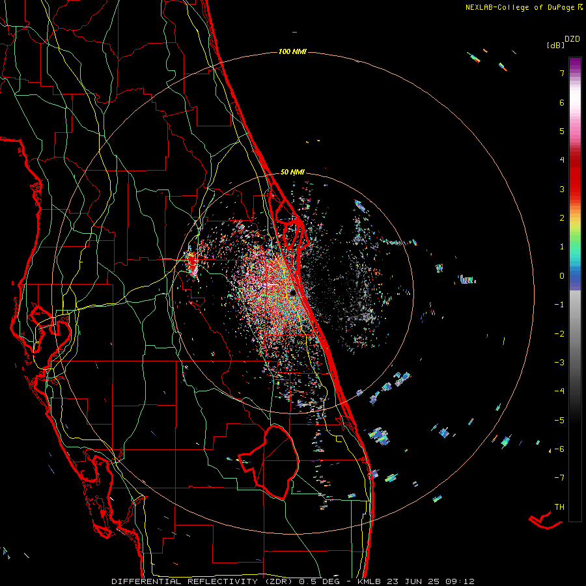586x586 pixels.
Task: Click the ZDR color scale bar
Action: click(575, 289)
